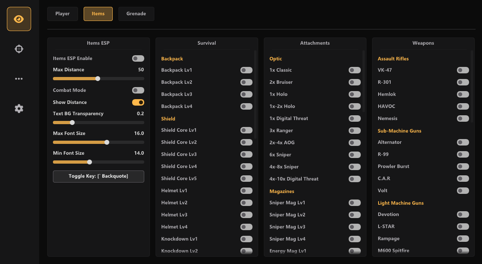Switch to the Player tab
The width and height of the screenshot is (482, 264).
point(62,14)
